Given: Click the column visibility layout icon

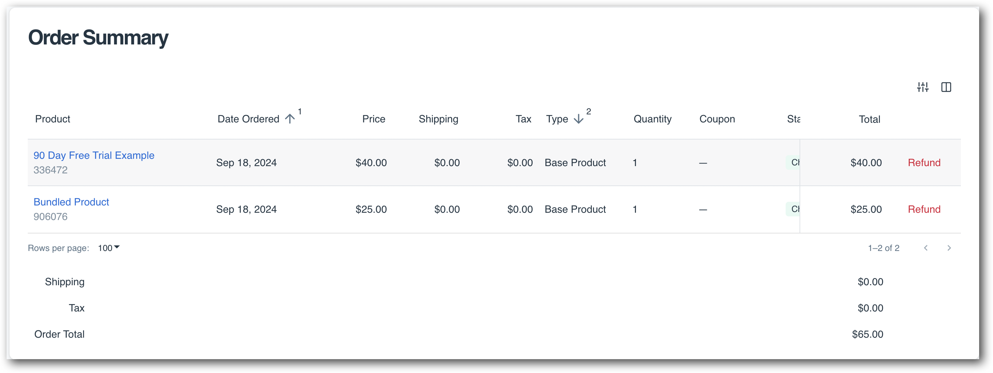Looking at the screenshot, I should pos(946,87).
